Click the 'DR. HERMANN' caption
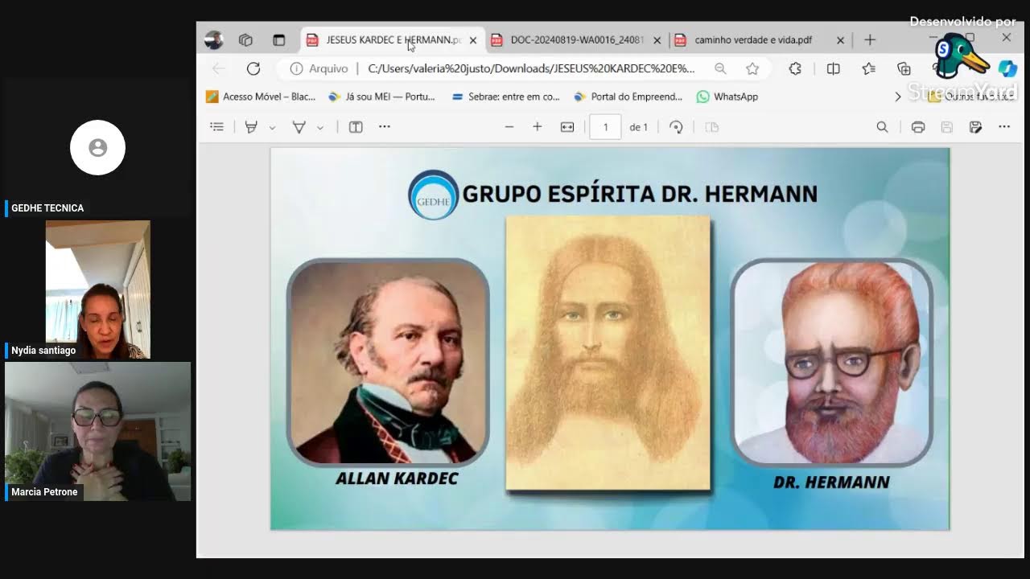 831,482
